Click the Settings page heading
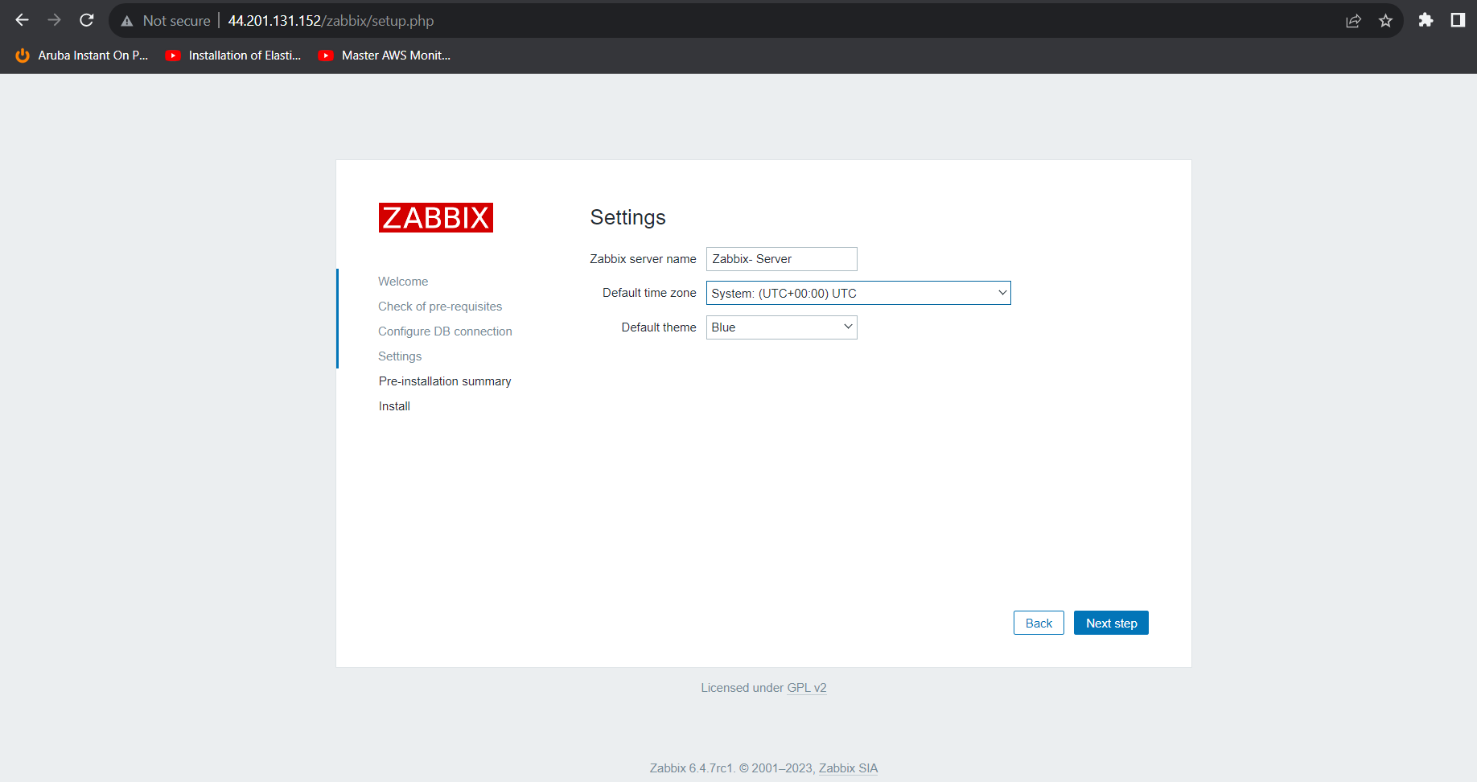Image resolution: width=1477 pixels, height=782 pixels. tap(627, 217)
